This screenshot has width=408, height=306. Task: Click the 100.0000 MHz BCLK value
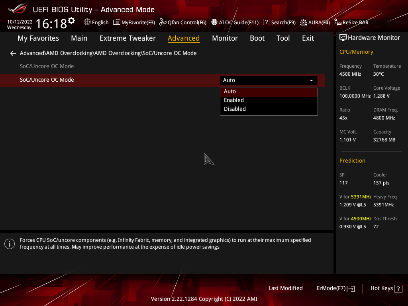click(x=355, y=96)
